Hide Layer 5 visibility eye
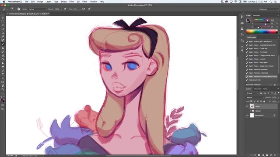The image size is (280, 157). click(248, 106)
